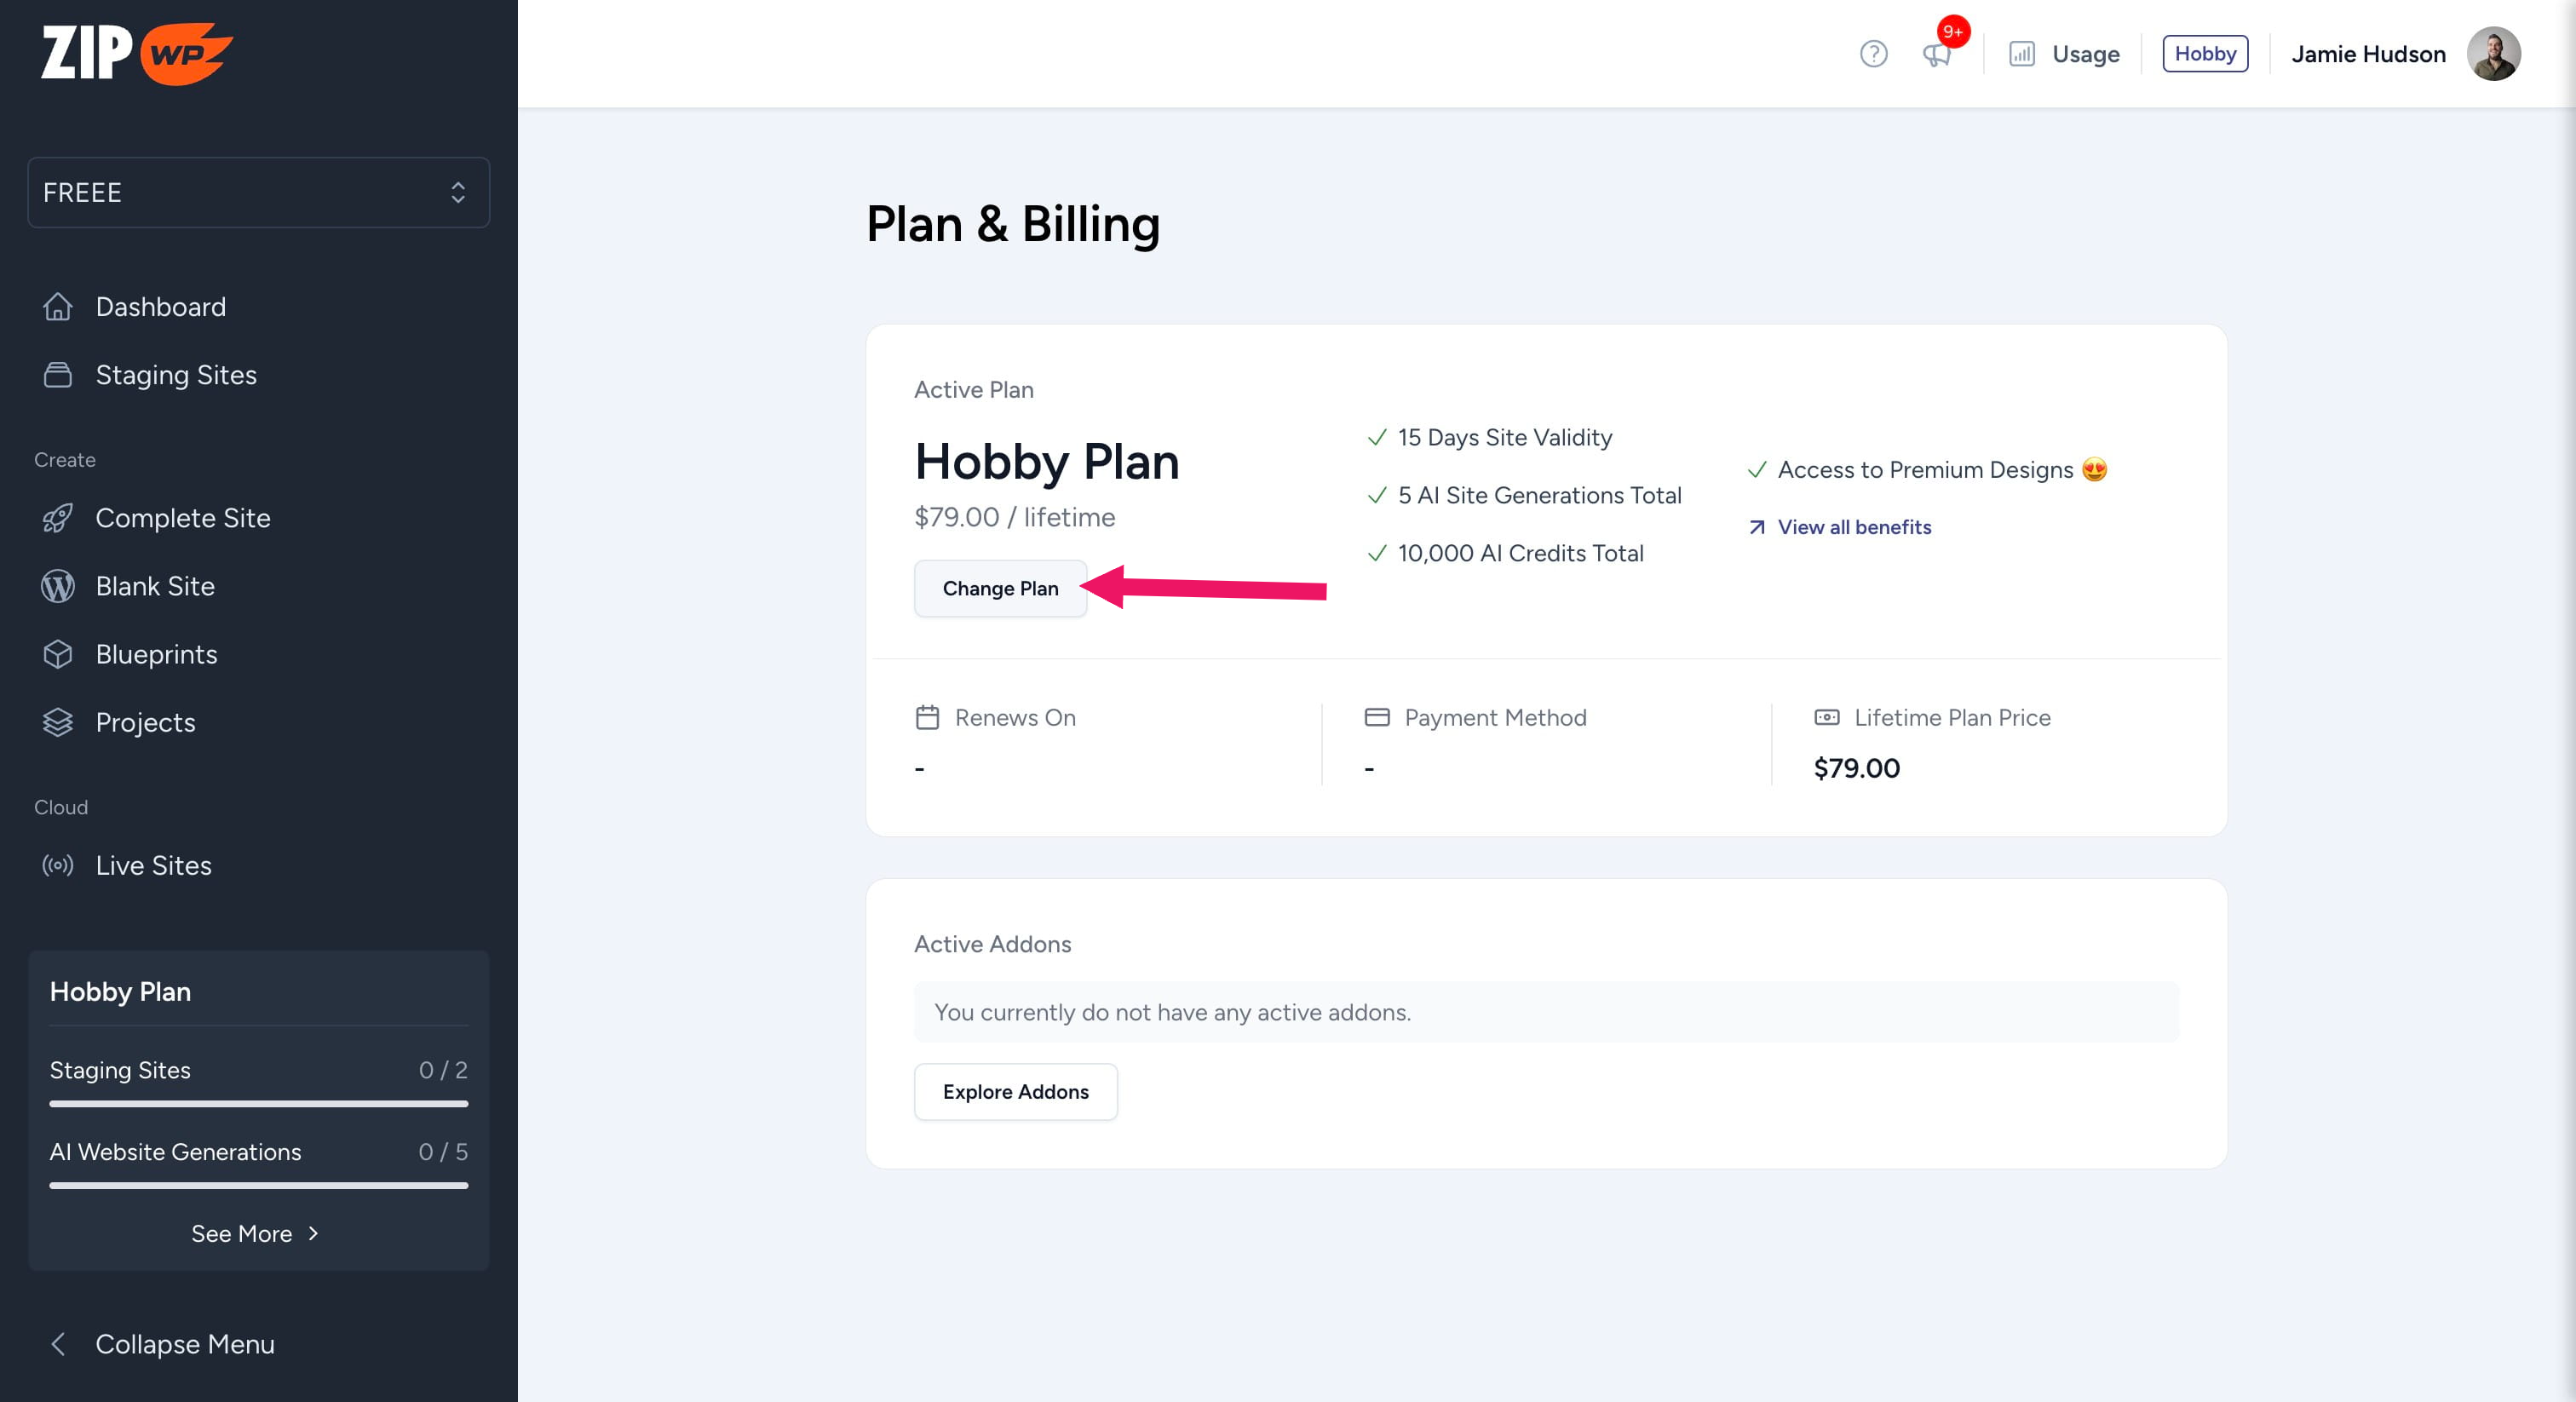Open the announcements megaphone icon

(x=1937, y=54)
